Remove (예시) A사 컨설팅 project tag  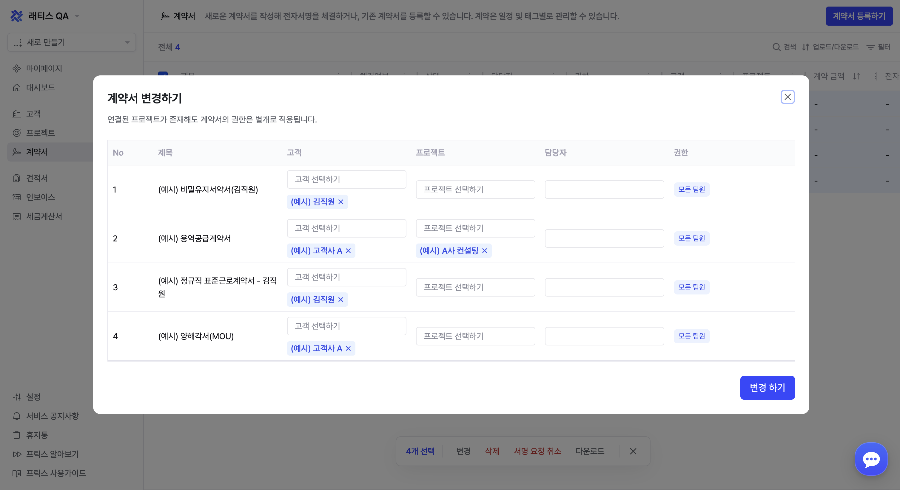[x=484, y=251]
